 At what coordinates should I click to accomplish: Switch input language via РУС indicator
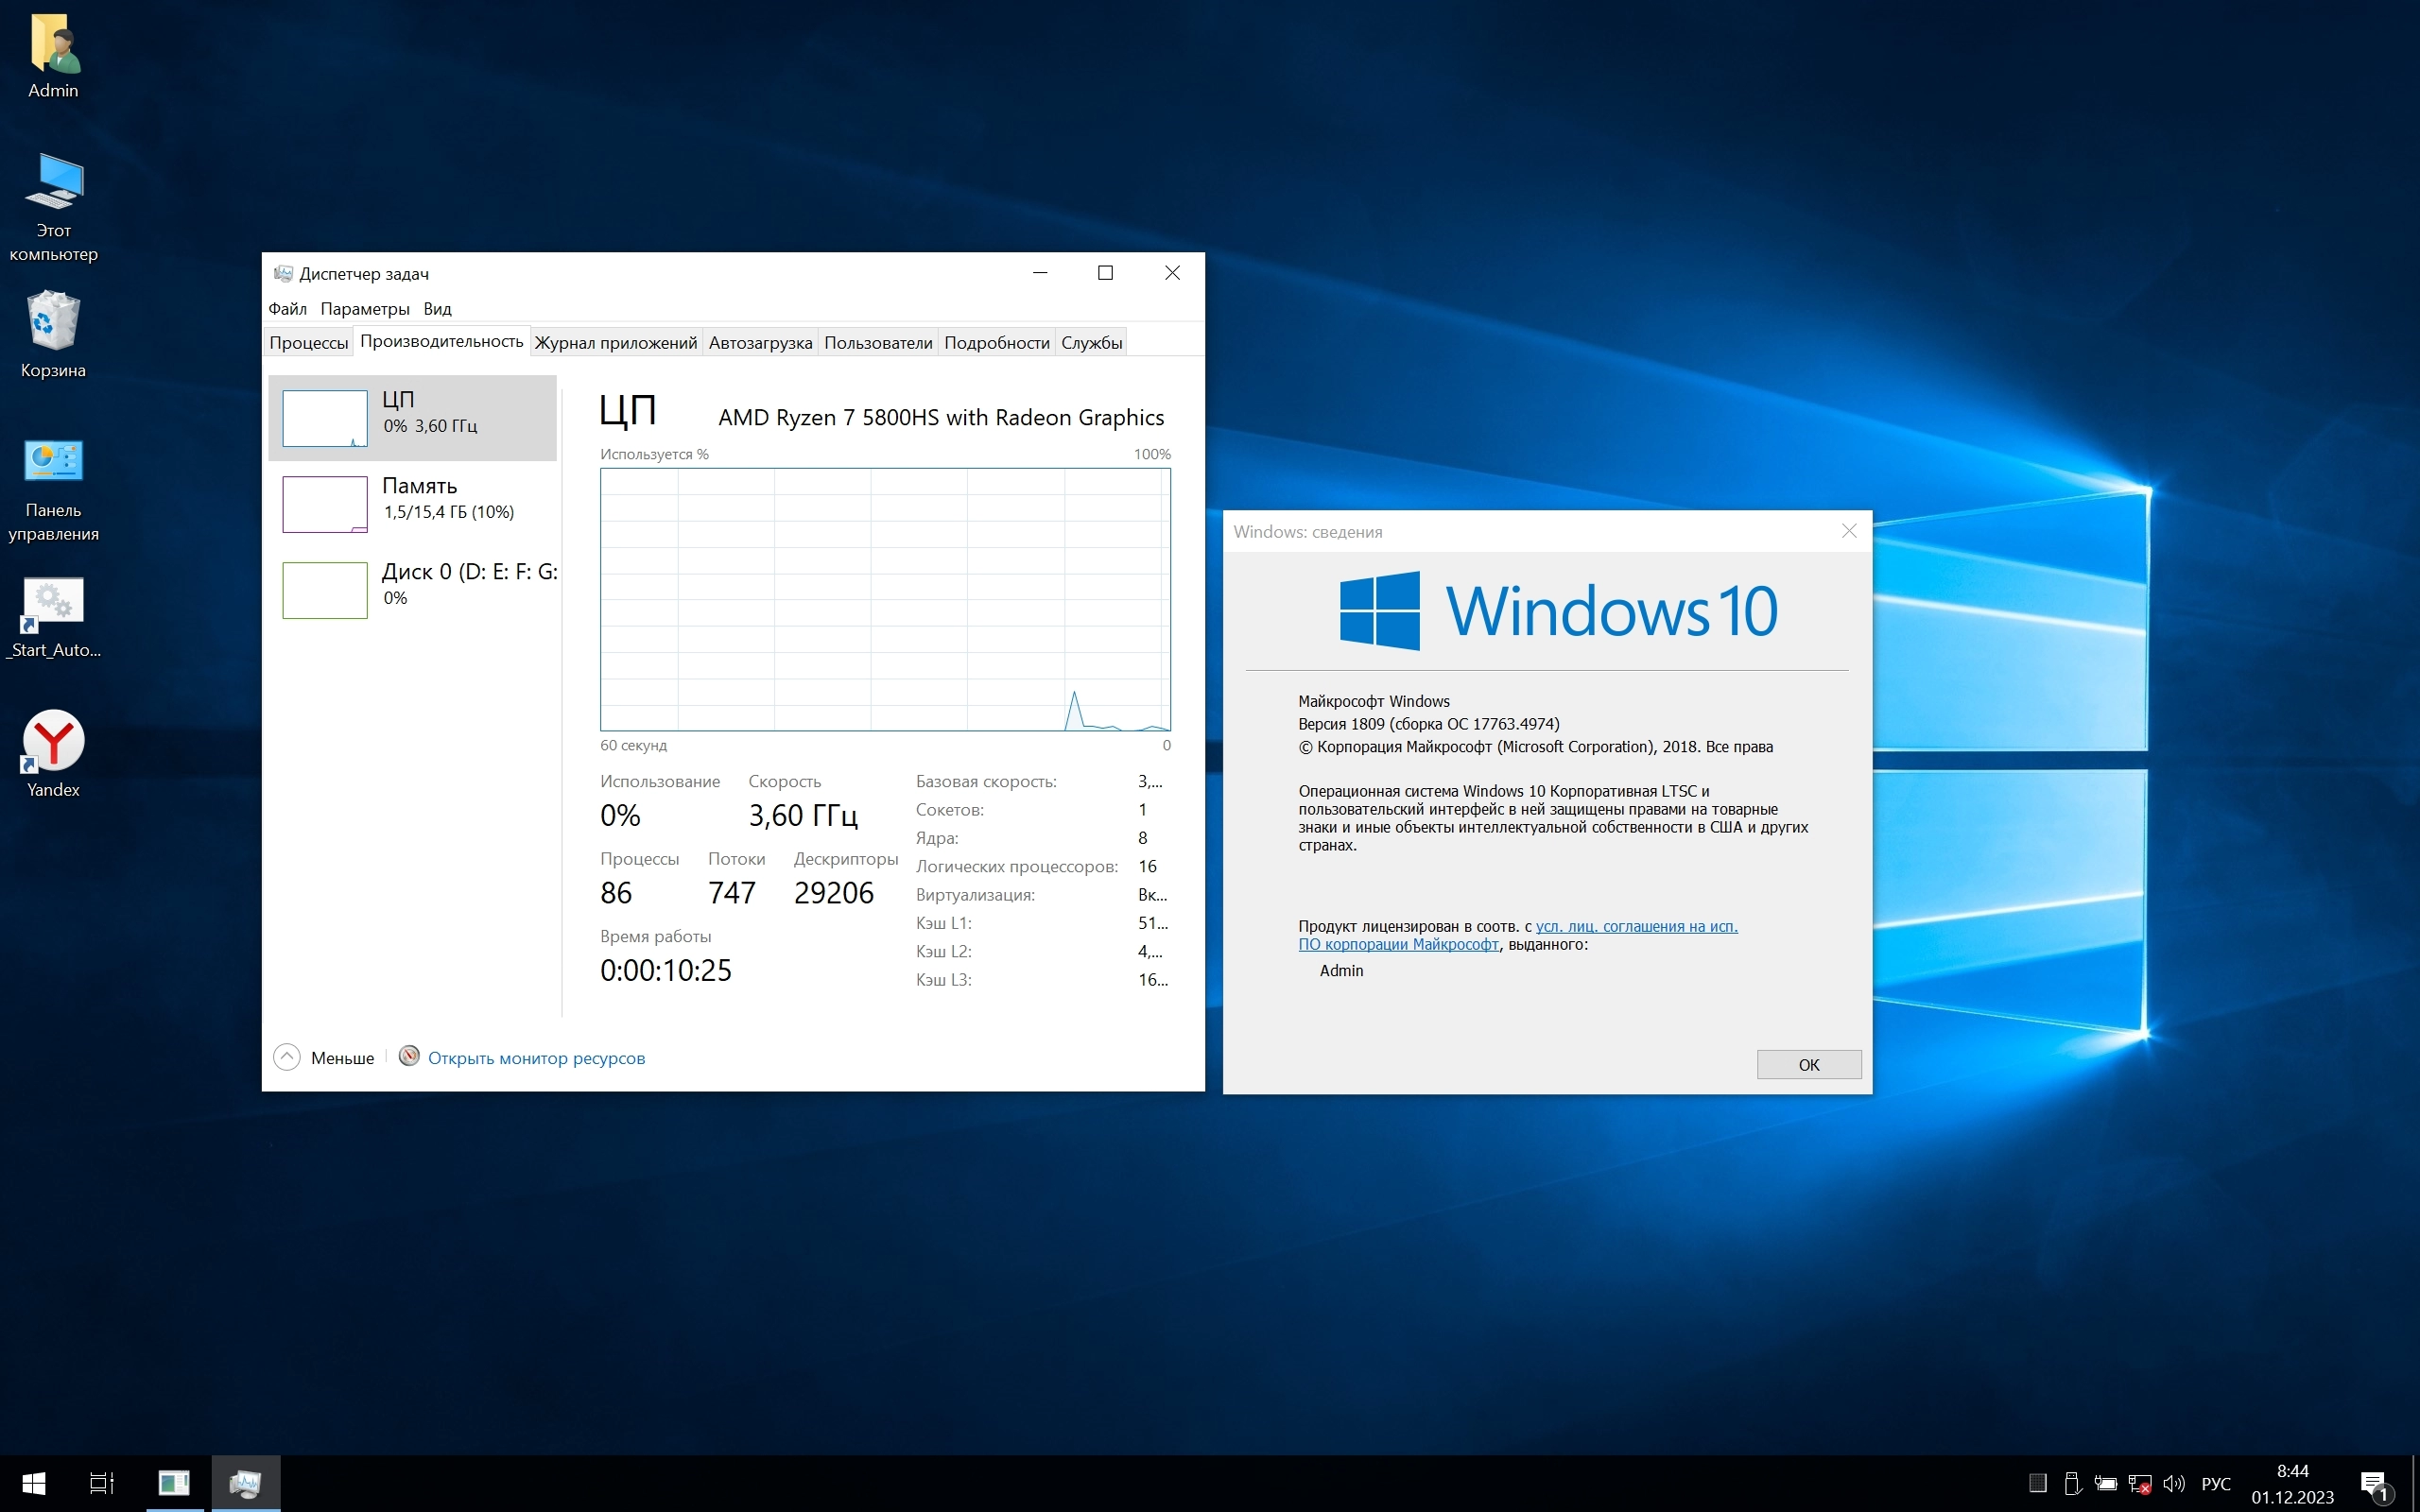pyautogui.click(x=2216, y=1483)
